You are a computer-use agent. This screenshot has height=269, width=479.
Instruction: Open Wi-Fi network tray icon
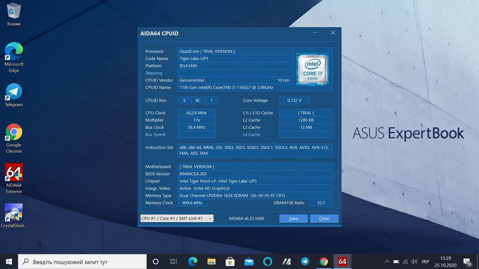[x=405, y=262]
